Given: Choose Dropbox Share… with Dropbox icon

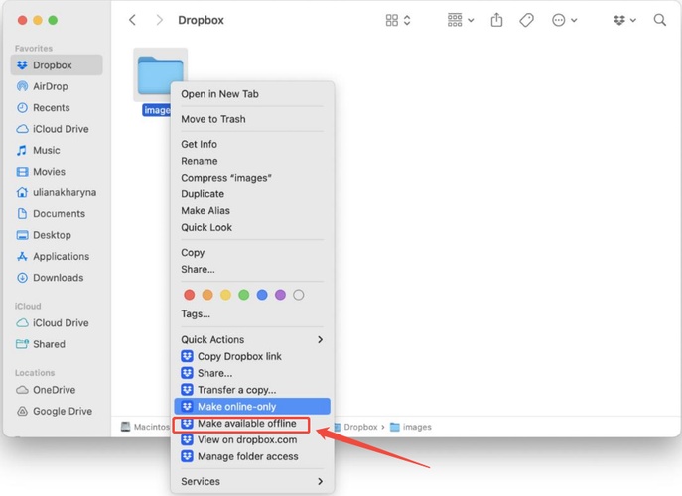Looking at the screenshot, I should click(252, 373).
